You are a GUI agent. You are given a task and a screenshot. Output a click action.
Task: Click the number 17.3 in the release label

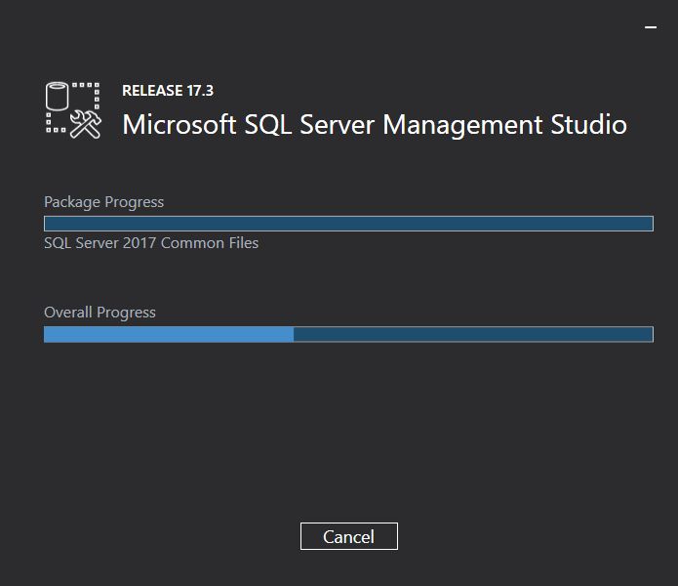pos(200,91)
